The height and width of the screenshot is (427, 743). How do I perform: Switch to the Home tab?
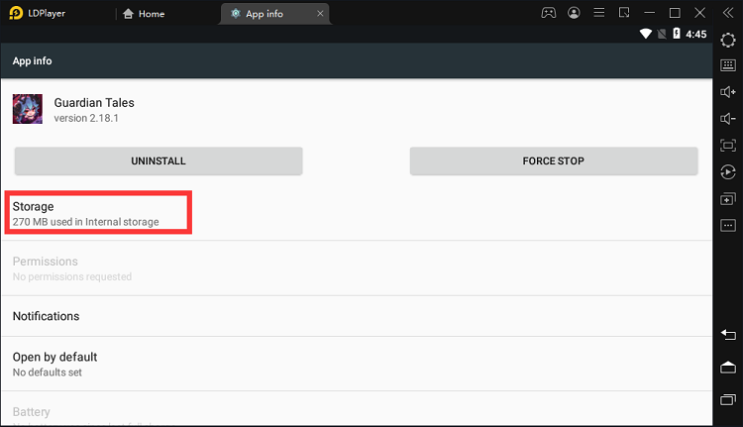click(x=144, y=14)
